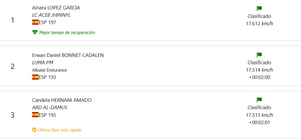This screenshot has height=140, width=301.
Task: Click the green flag beside Erwan Daniel Bonnet
Action: 259,55
